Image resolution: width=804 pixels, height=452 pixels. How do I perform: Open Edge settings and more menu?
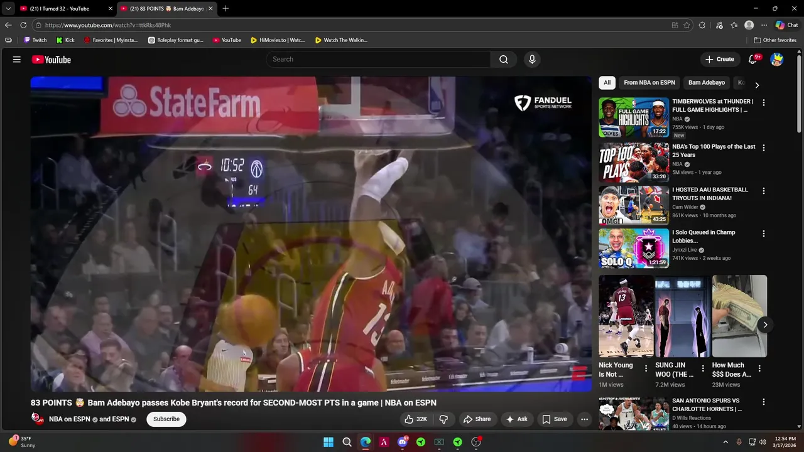pyautogui.click(x=764, y=25)
